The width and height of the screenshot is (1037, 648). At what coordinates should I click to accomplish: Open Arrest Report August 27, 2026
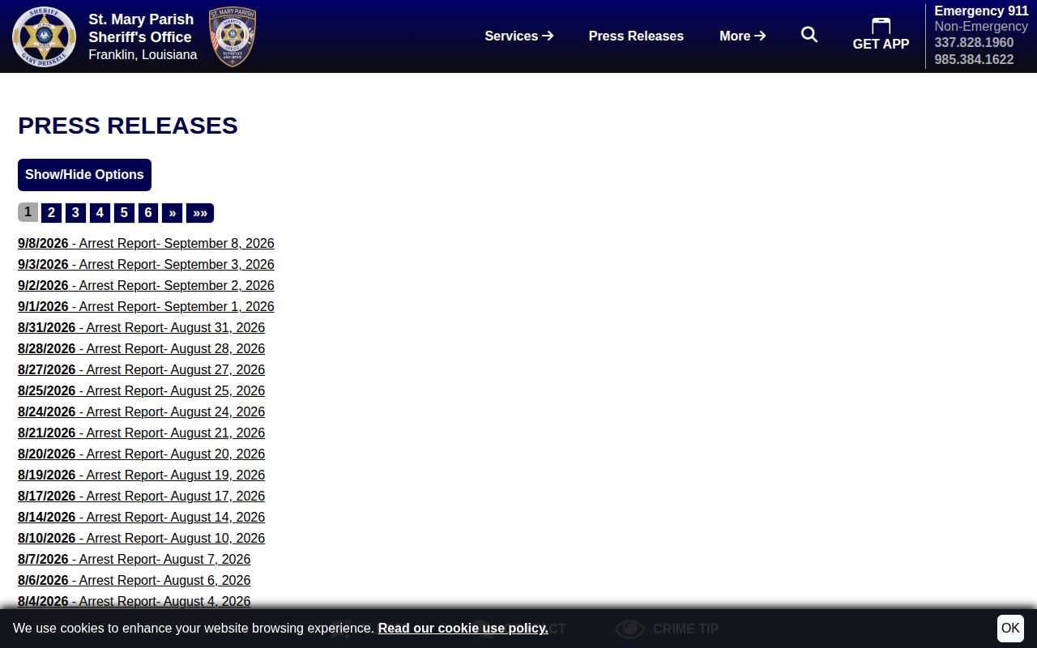(141, 370)
